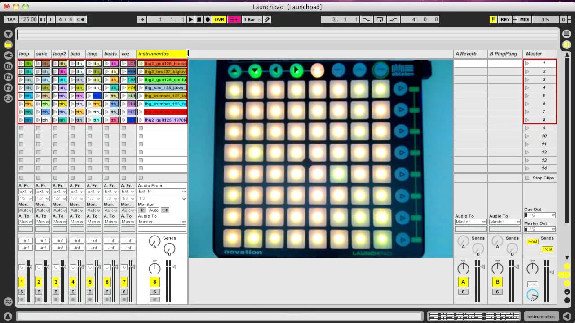Select the sinte track header
Image resolution: width=575 pixels, height=323 pixels.
[43, 54]
